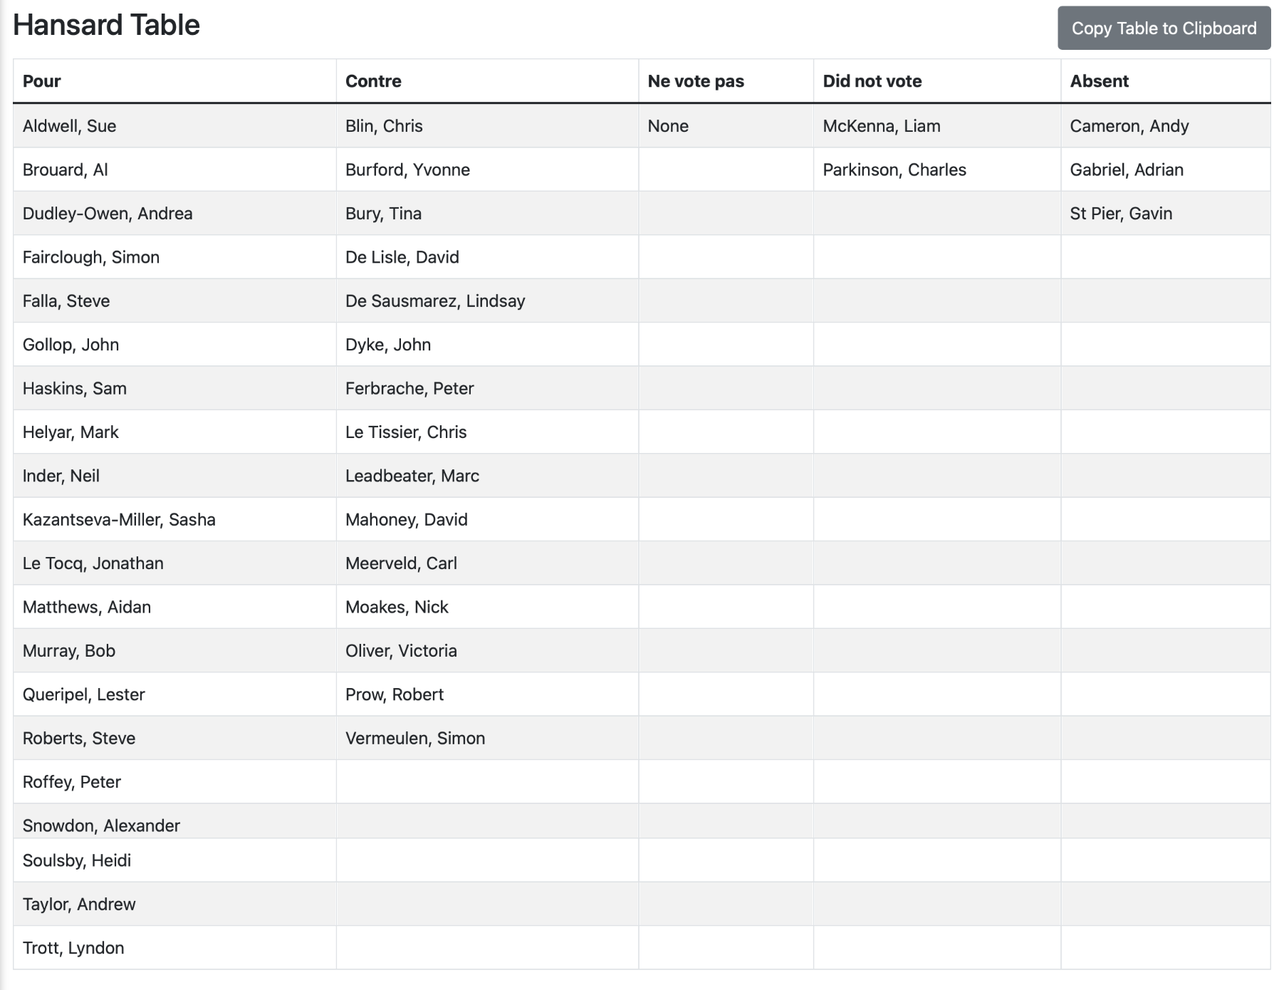Click McKenna, Liam in Did not vote
This screenshot has height=990, width=1279.
coord(937,126)
